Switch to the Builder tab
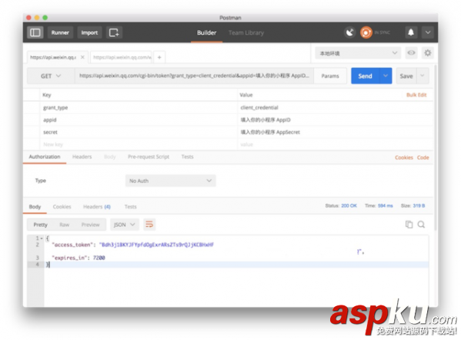The height and width of the screenshot is (340, 461). (207, 33)
